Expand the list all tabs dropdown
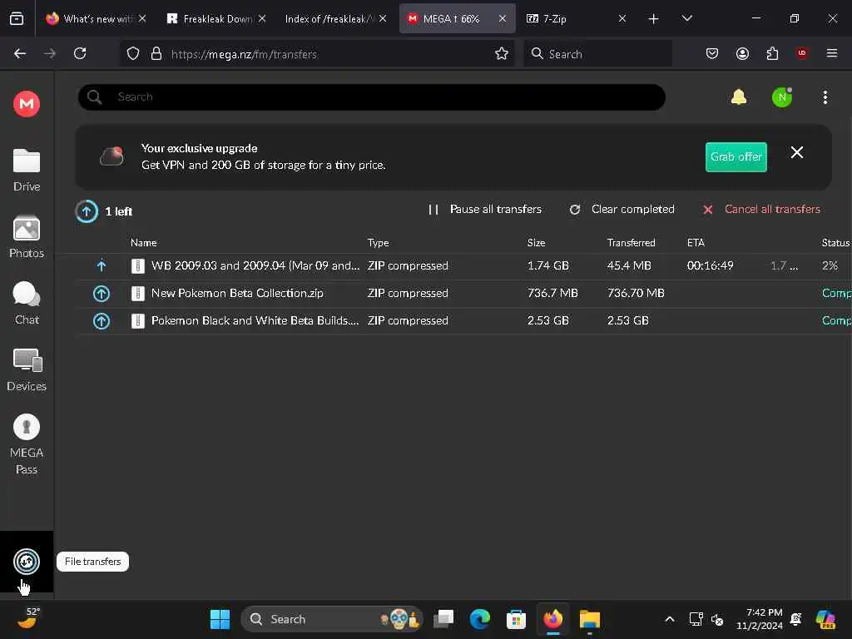Viewport: 852px width, 639px height. pos(686,18)
